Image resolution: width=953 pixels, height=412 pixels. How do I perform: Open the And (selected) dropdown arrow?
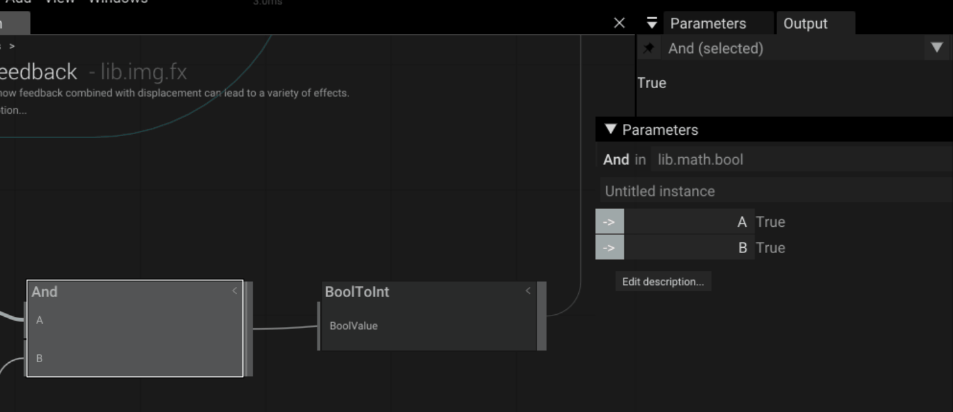point(937,48)
